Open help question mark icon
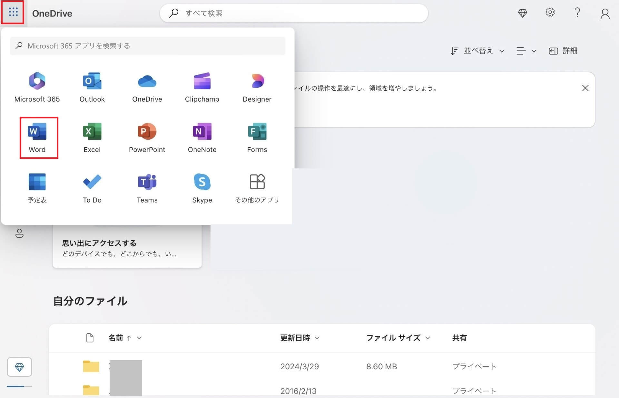The height and width of the screenshot is (398, 619). click(577, 12)
